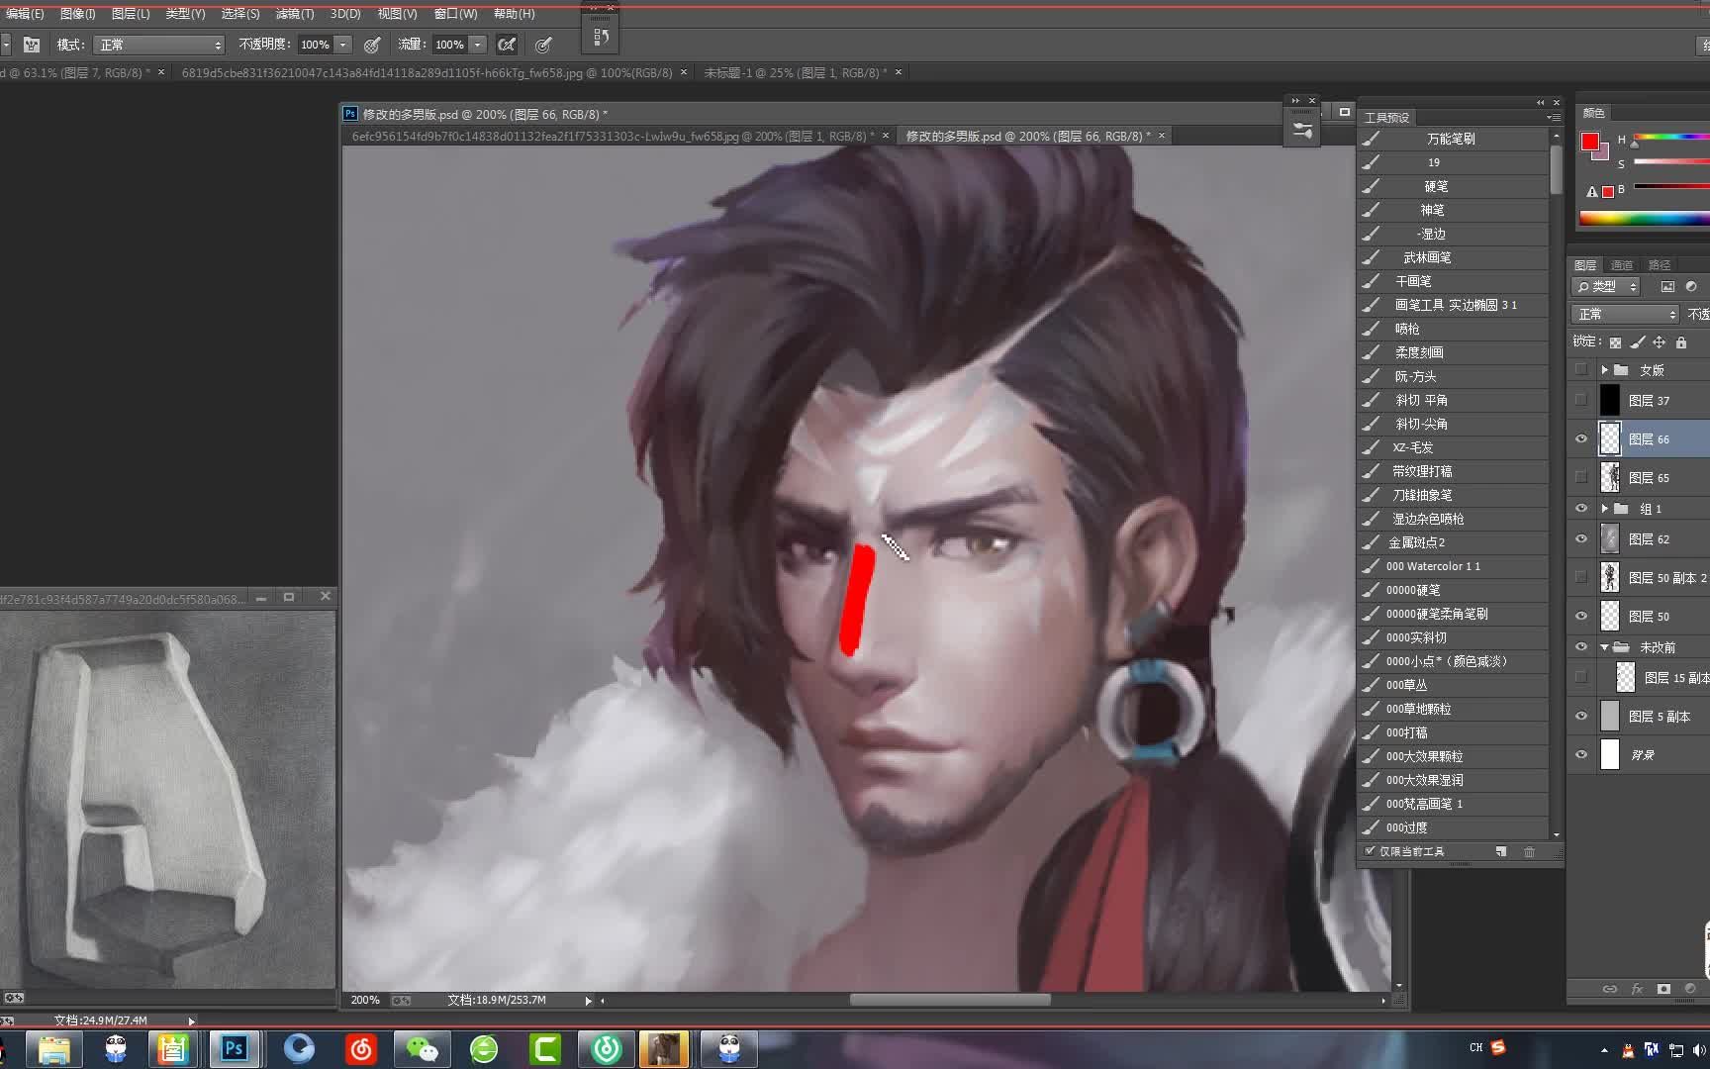Viewport: 1710px width, 1069px height.
Task: Open the 窗口(W) menu
Action: 455,14
